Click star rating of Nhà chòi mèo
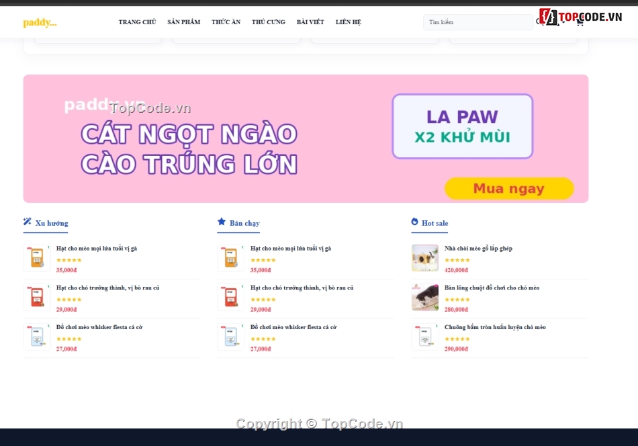 tap(457, 260)
